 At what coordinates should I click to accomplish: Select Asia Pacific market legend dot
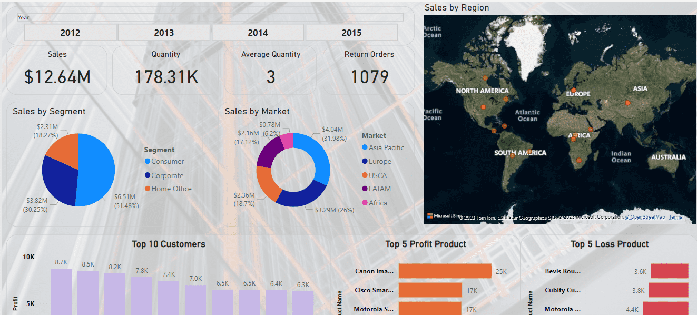(365, 148)
